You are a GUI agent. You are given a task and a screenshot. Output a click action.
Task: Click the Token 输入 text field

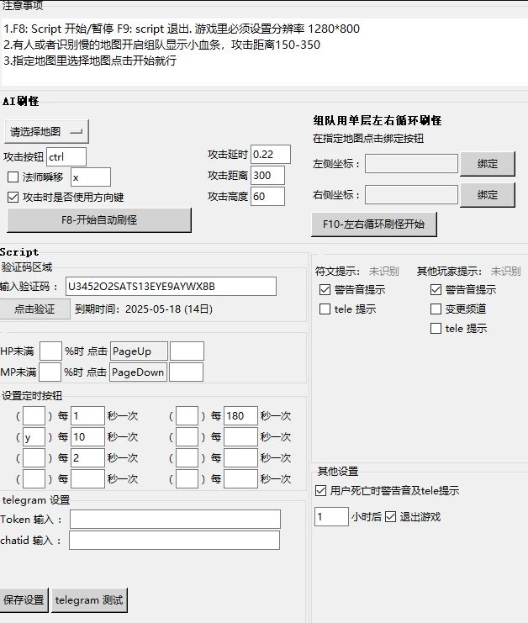(x=175, y=520)
